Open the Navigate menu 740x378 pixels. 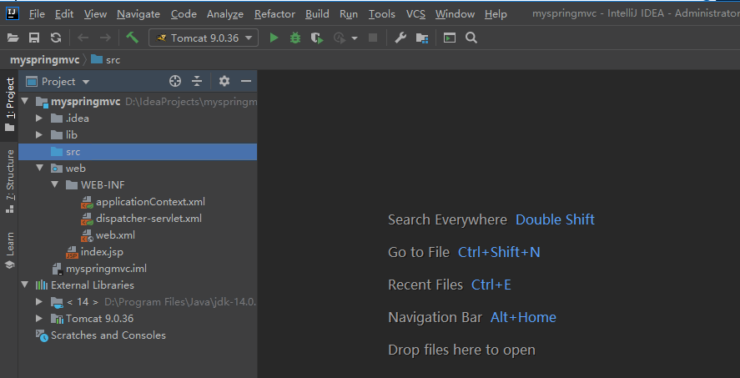click(138, 14)
